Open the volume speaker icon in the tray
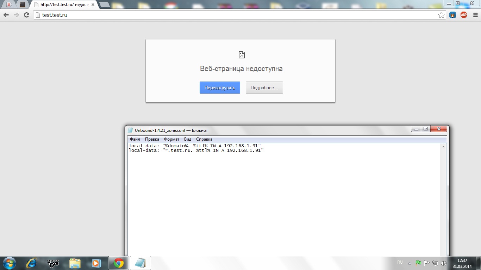This screenshot has height=270, width=481. point(443,263)
